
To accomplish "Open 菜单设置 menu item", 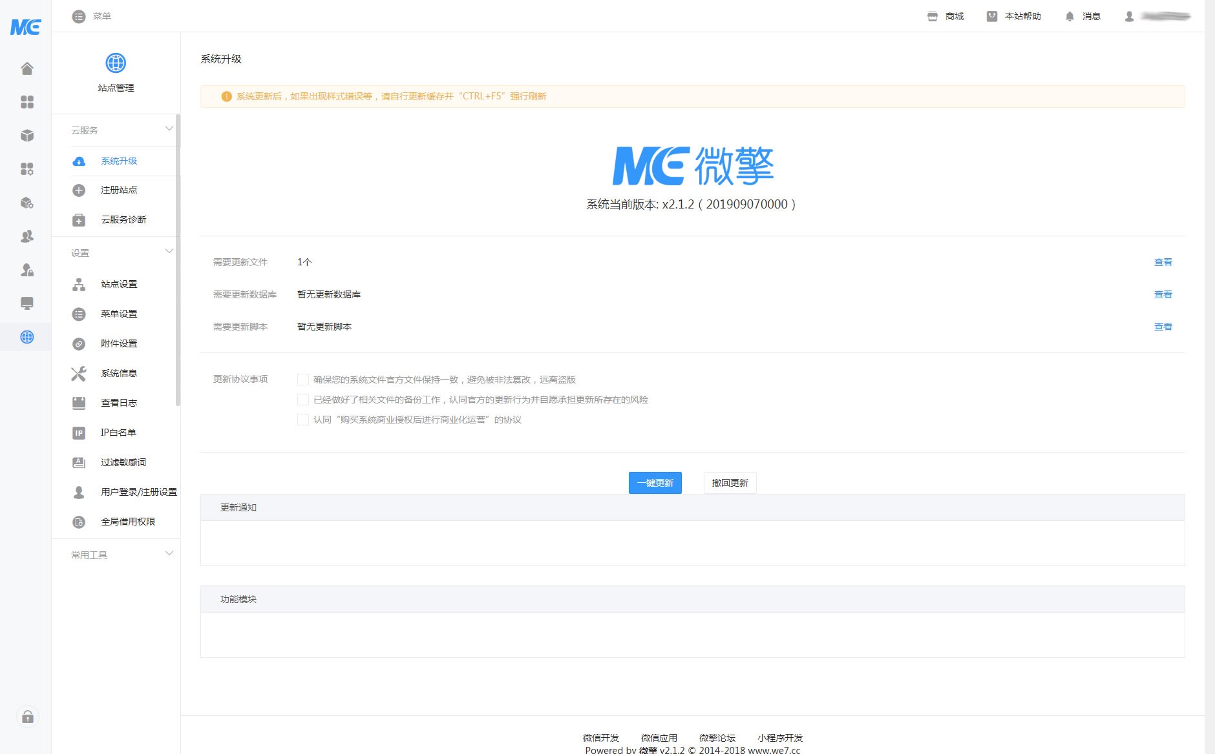I will [x=119, y=314].
